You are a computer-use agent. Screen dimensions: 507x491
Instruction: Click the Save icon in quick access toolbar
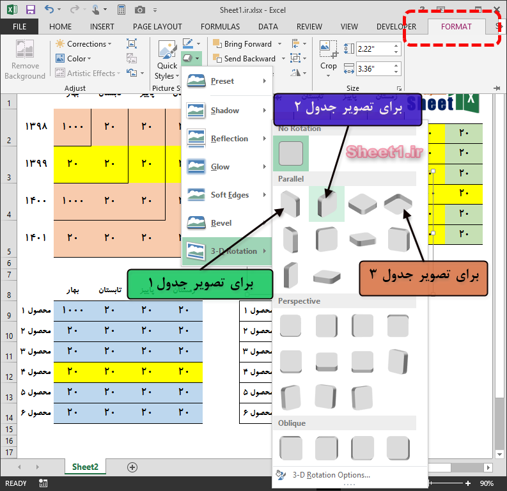tap(30, 9)
